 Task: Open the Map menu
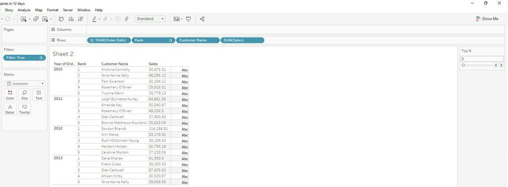(39, 10)
